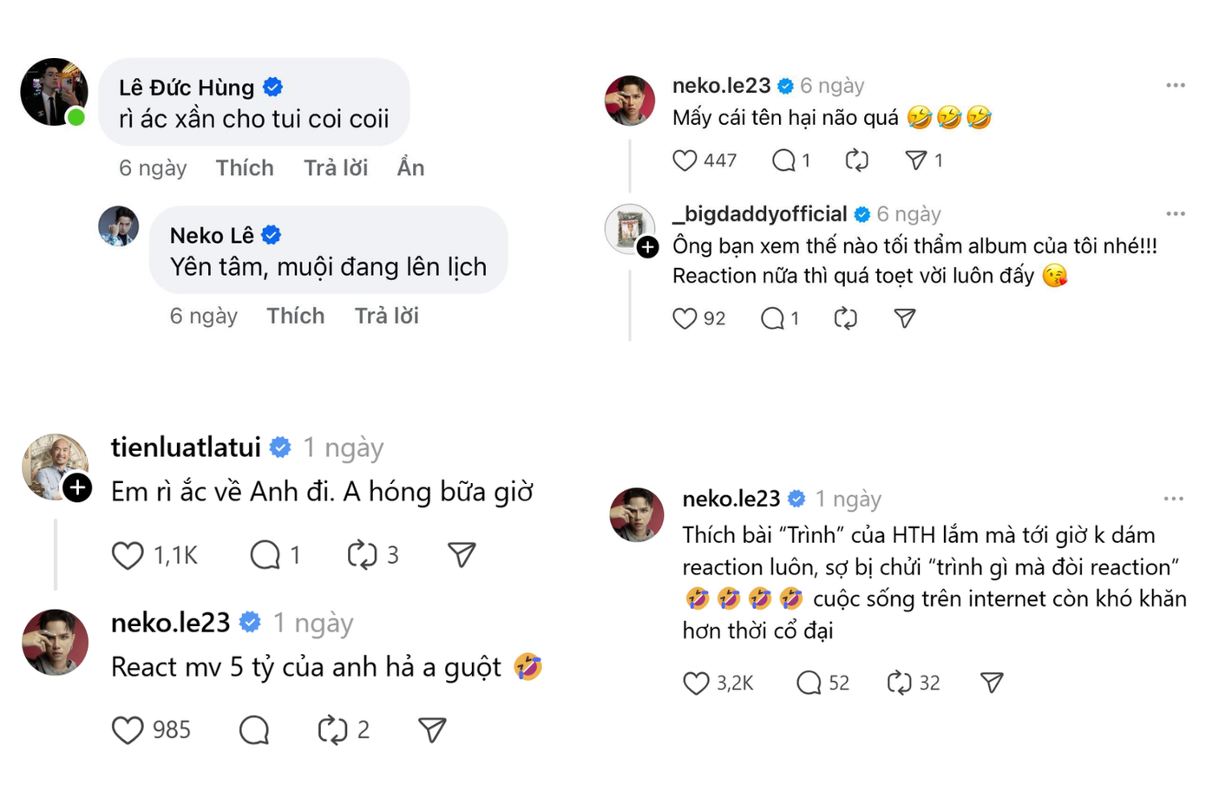This screenshot has width=1206, height=804.
Task: Click the repost icon showing 32 reposts
Action: pyautogui.click(x=900, y=683)
